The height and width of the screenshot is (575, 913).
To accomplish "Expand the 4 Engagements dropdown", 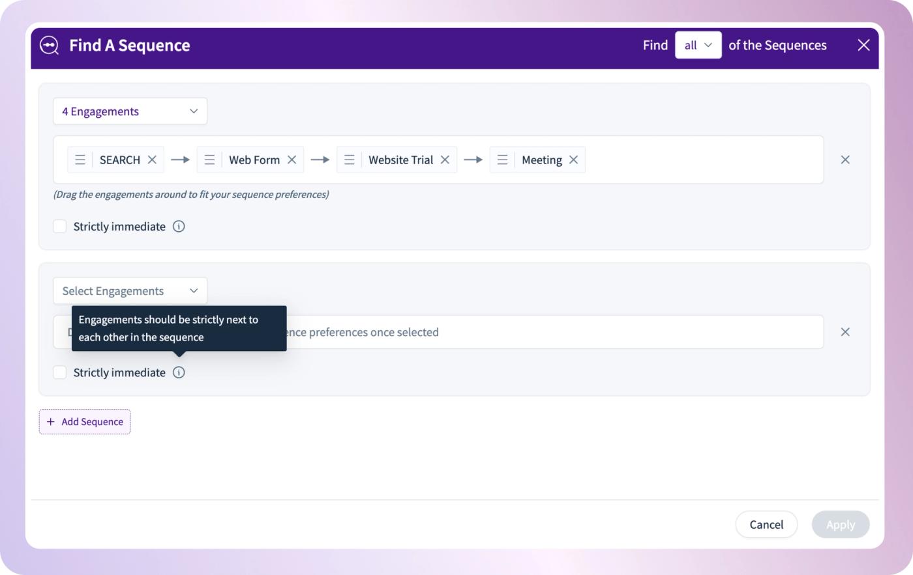I will [130, 111].
